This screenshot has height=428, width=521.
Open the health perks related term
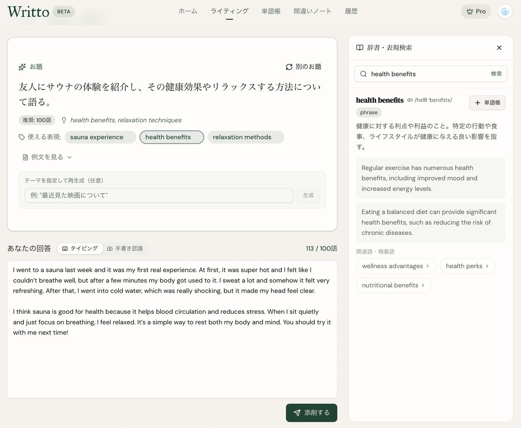tap(468, 266)
